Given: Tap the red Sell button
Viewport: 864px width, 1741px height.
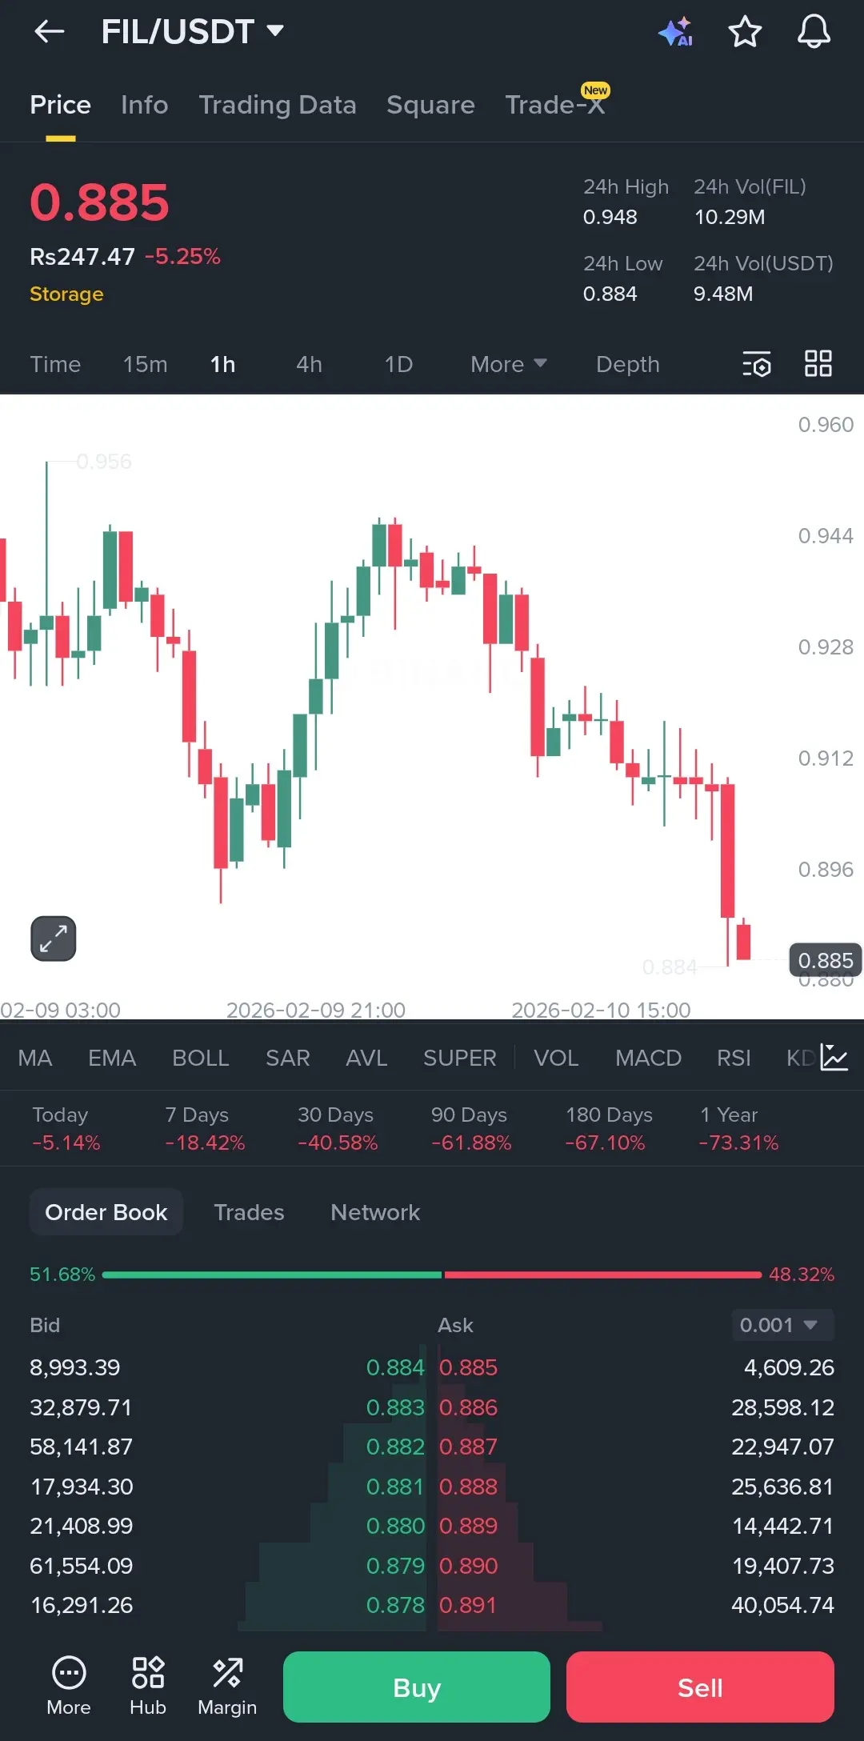Looking at the screenshot, I should pyautogui.click(x=700, y=1687).
